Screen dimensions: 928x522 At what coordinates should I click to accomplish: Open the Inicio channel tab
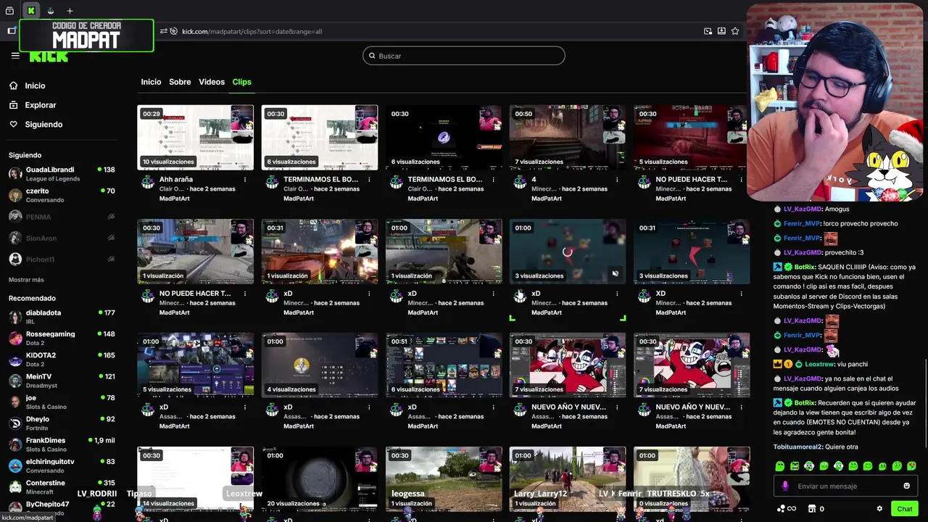click(x=151, y=82)
